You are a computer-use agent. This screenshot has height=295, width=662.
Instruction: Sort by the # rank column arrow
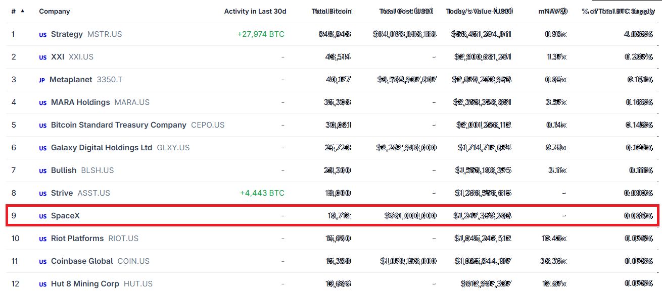22,11
